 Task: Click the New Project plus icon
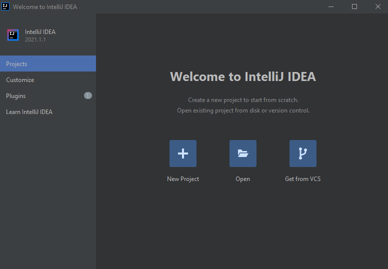pos(183,153)
